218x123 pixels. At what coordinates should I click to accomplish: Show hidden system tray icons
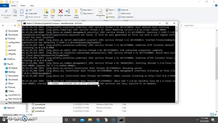(x=197, y=120)
